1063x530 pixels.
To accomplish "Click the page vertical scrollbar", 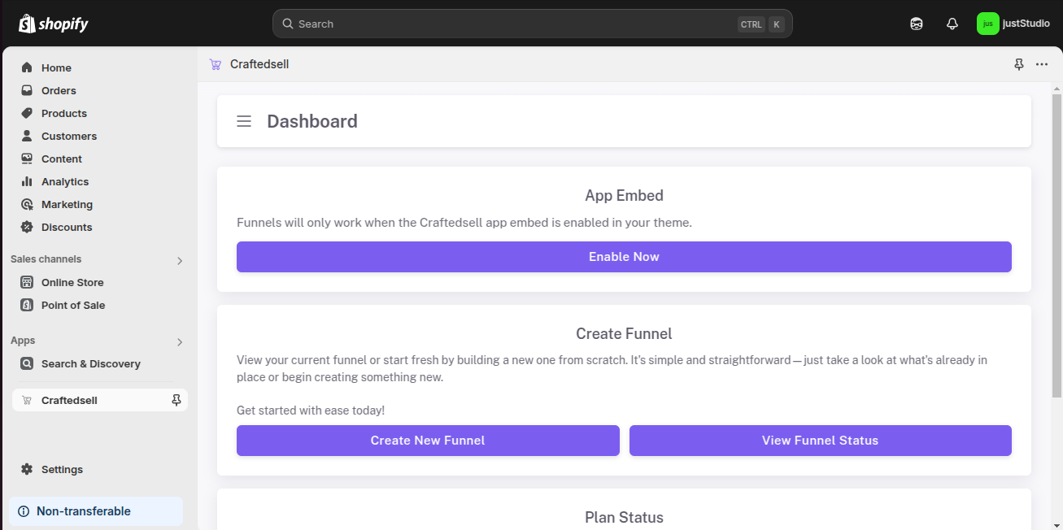I will pyautogui.click(x=1056, y=244).
